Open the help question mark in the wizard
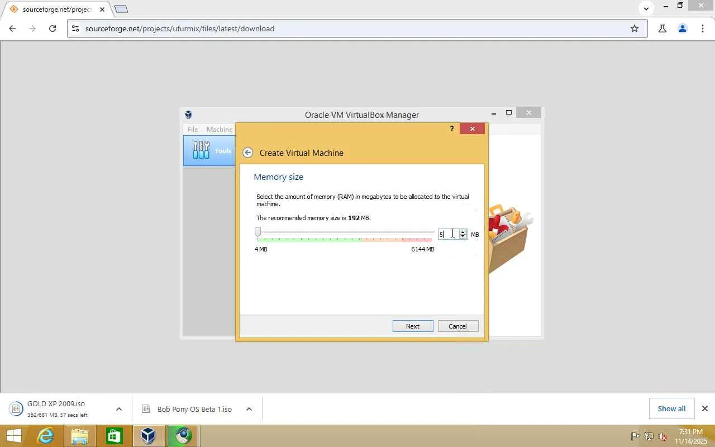Viewport: 715px width, 447px height. tap(452, 129)
